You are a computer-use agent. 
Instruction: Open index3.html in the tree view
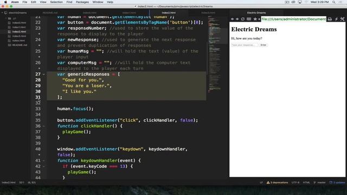pyautogui.click(x=19, y=36)
